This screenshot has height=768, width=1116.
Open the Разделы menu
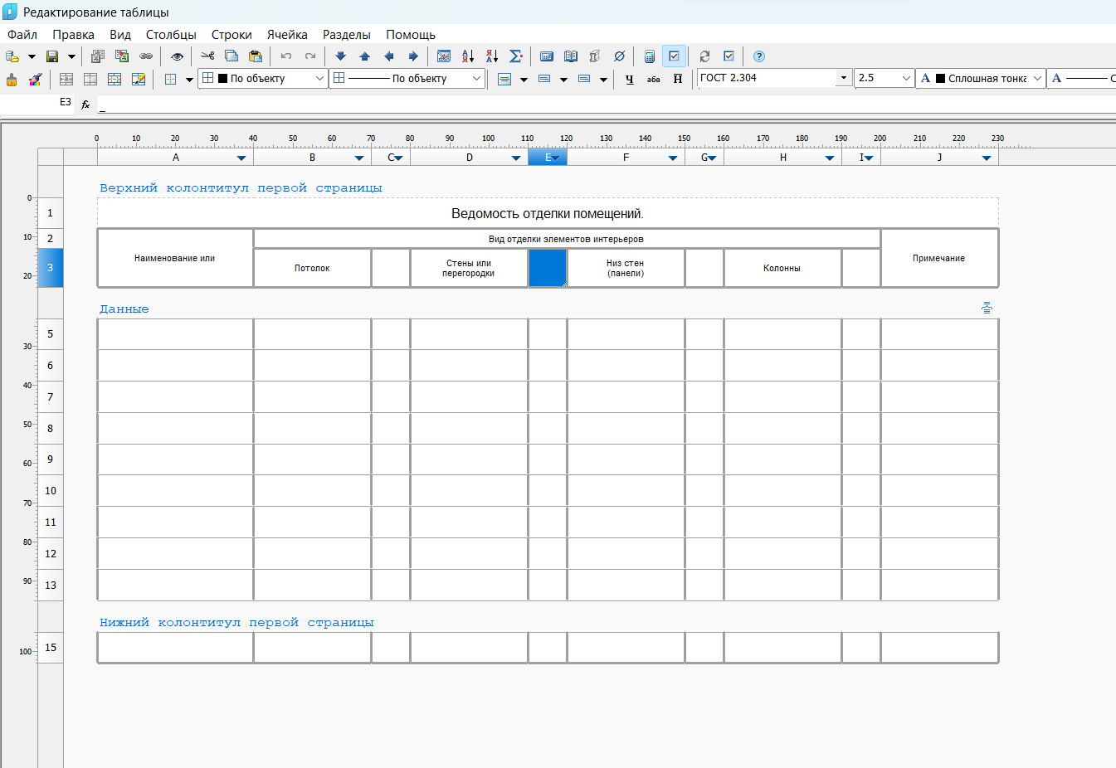point(346,35)
